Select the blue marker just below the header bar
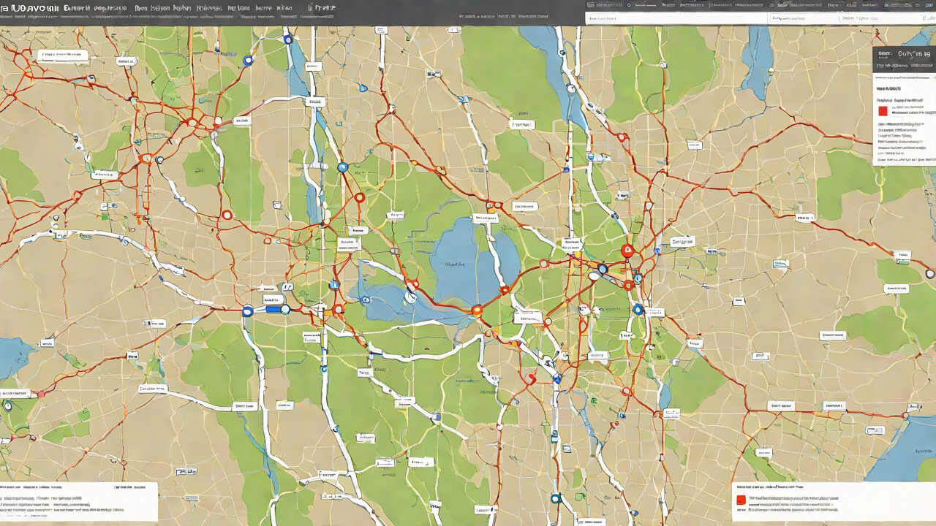The height and width of the screenshot is (526, 936). [288, 39]
